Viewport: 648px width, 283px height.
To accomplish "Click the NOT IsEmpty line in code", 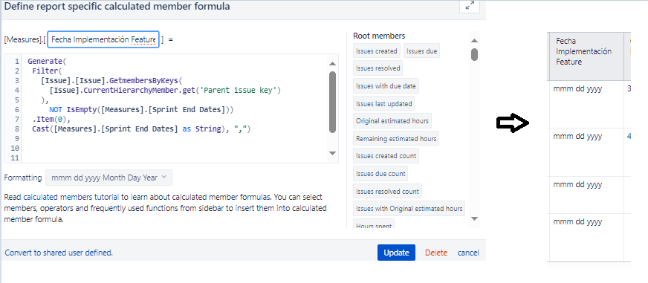I will click(x=141, y=109).
